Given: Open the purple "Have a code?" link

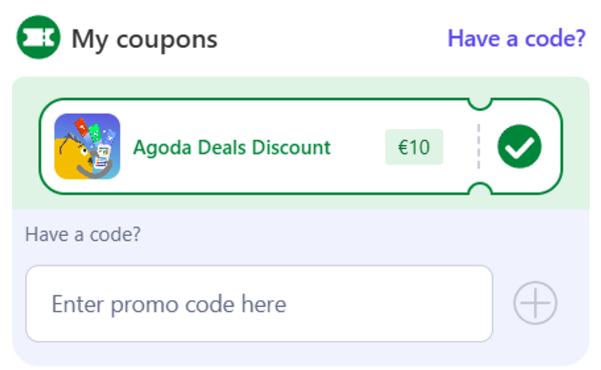Looking at the screenshot, I should (x=516, y=38).
